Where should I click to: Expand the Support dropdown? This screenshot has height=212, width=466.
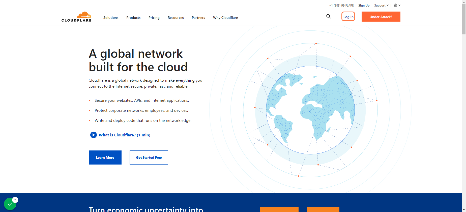coord(381,5)
